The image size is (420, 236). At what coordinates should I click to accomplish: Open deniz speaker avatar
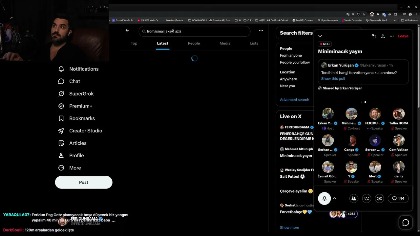point(399,167)
